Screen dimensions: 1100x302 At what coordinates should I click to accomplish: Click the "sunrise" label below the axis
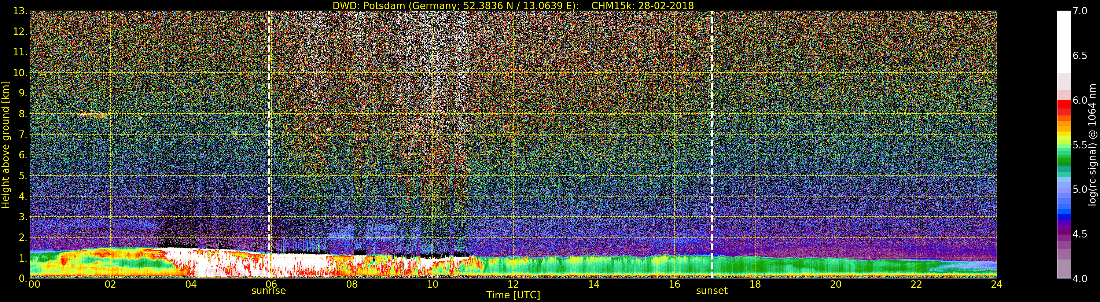[x=269, y=291]
